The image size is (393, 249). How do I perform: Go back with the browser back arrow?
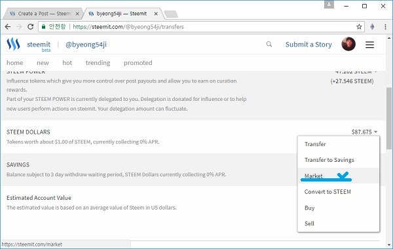tap(8, 27)
